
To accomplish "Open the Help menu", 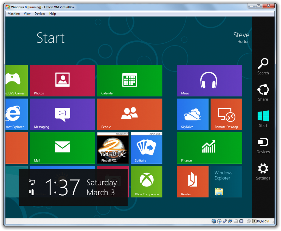I will point(53,14).
